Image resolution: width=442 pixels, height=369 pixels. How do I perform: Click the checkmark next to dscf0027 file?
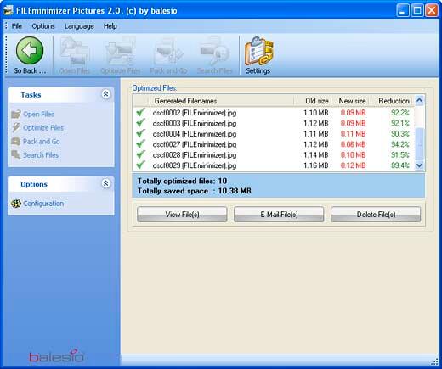(140, 144)
